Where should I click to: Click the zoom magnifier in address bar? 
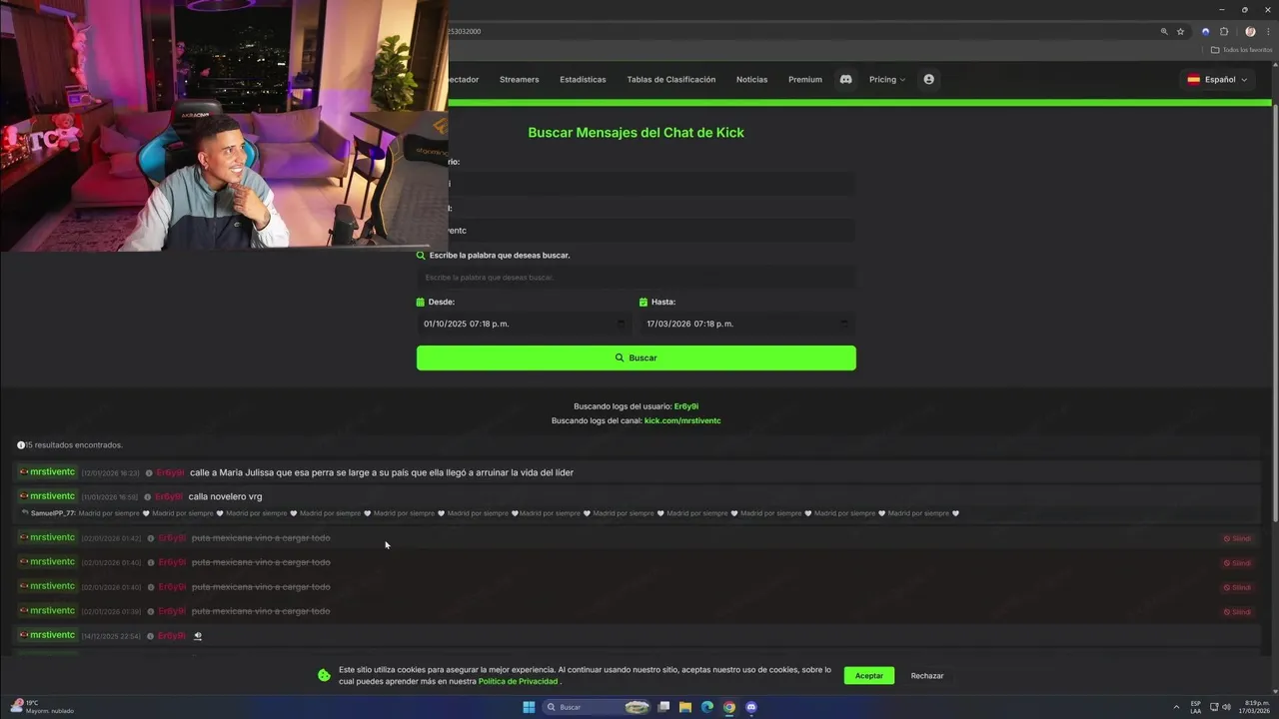tap(1164, 31)
